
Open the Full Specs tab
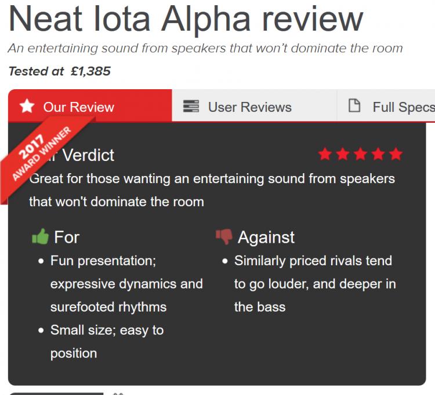tap(403, 107)
